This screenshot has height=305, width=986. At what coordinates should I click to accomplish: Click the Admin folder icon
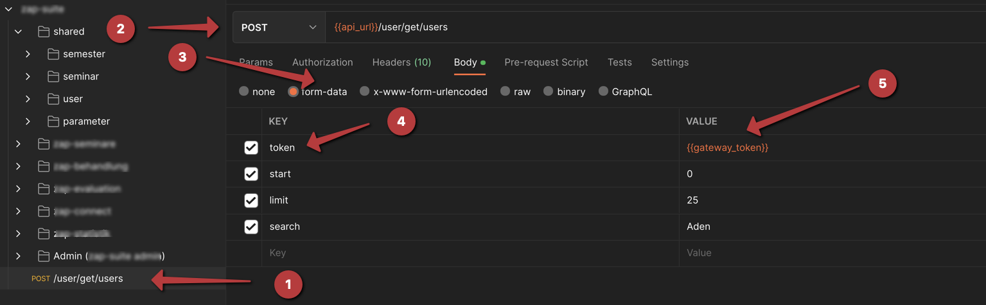pyautogui.click(x=44, y=256)
